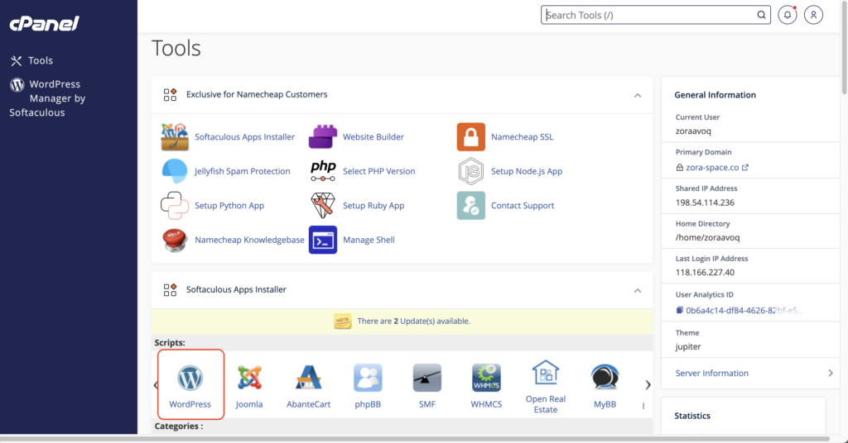Click the search magnifier icon

click(x=762, y=15)
